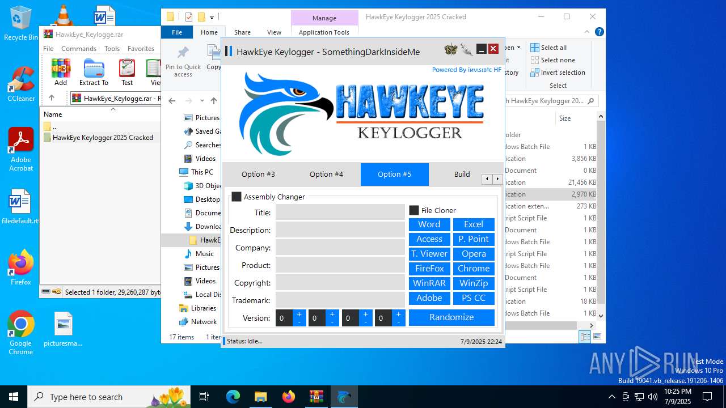Click the syringe icon in HawkEye title bar
Screen dimensions: 726x408
tap(466, 50)
